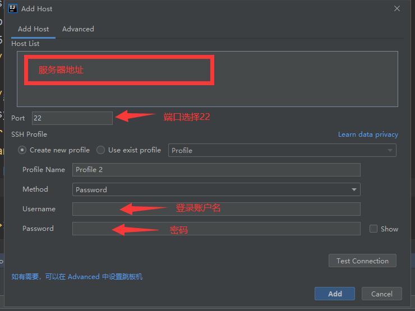This screenshot has width=415, height=311.
Task: Click the Password input field
Action: (x=216, y=229)
